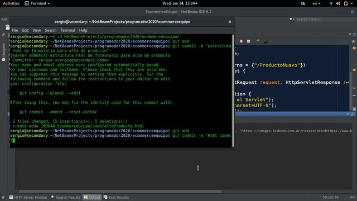The height and width of the screenshot is (201, 357).
Task: Click the terminal vertical scrollbar
Action: click(x=233, y=90)
